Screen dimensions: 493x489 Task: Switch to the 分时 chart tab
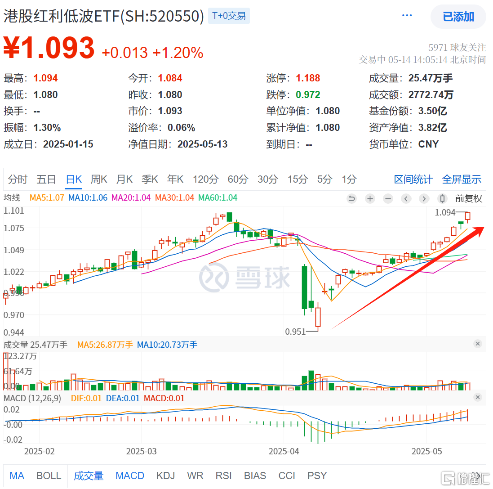tap(18, 179)
